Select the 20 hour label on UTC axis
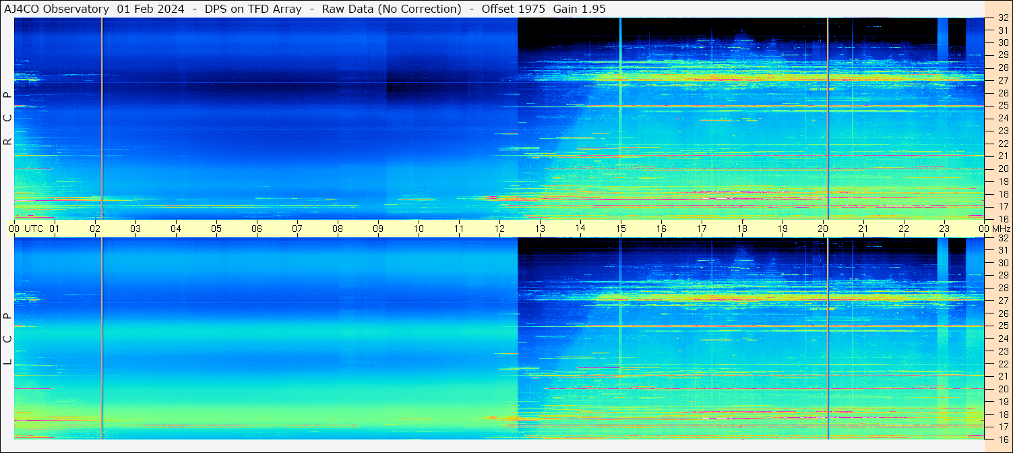1013x453 pixels. tap(823, 229)
